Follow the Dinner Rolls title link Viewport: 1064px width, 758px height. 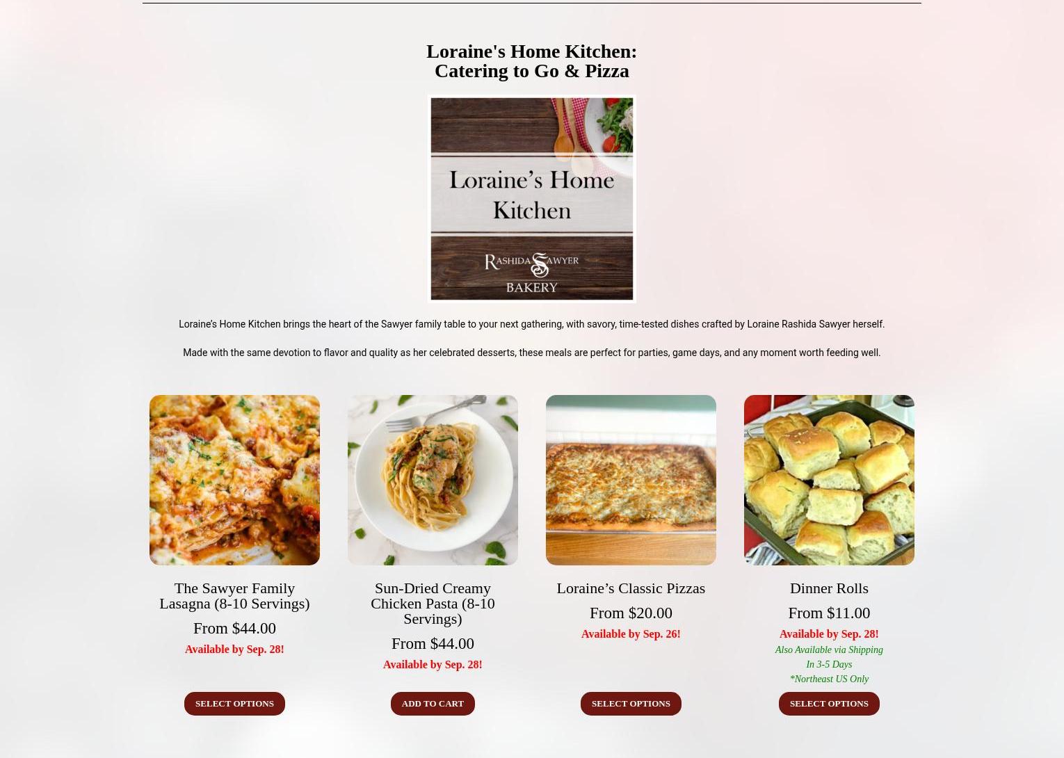point(829,588)
